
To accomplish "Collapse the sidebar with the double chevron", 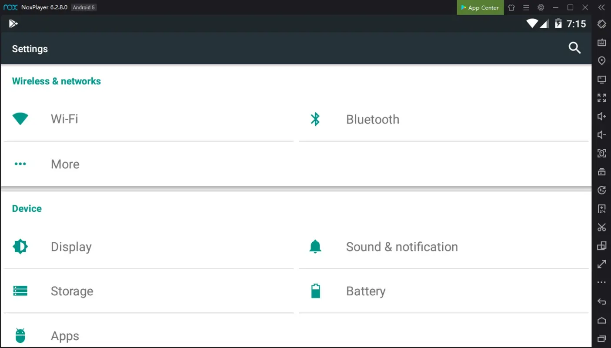I will click(601, 7).
